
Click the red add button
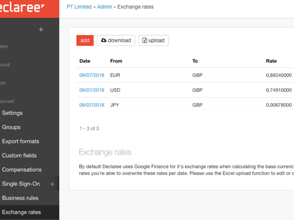(x=85, y=40)
